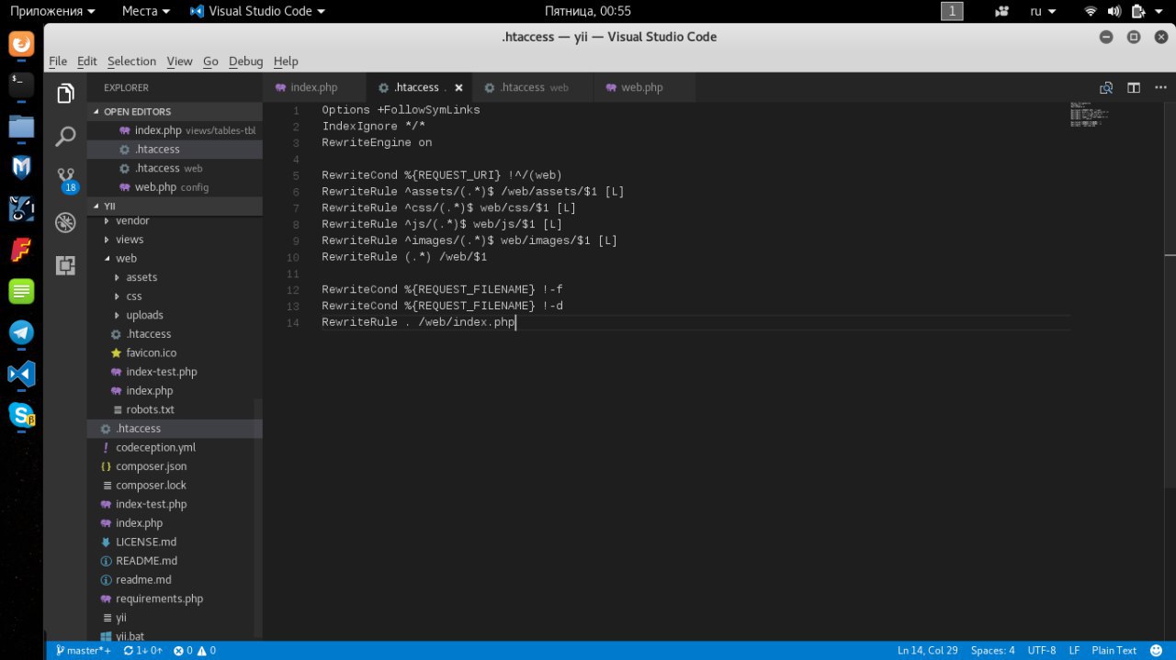Open Files manager from the dock

tap(21, 127)
